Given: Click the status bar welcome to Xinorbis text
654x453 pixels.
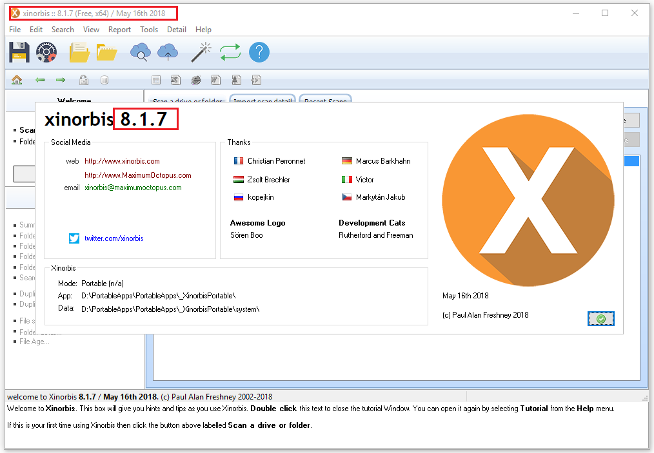Looking at the screenshot, I should (140, 397).
